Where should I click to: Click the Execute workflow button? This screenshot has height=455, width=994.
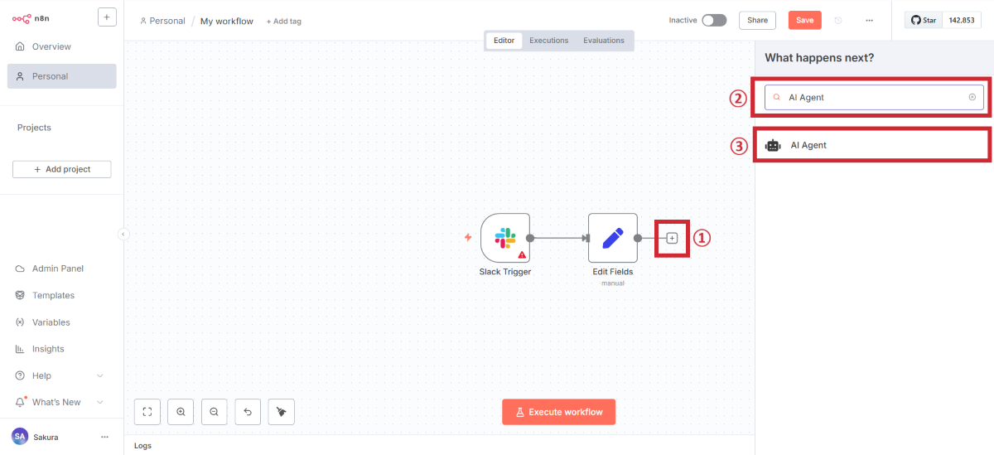pos(558,412)
